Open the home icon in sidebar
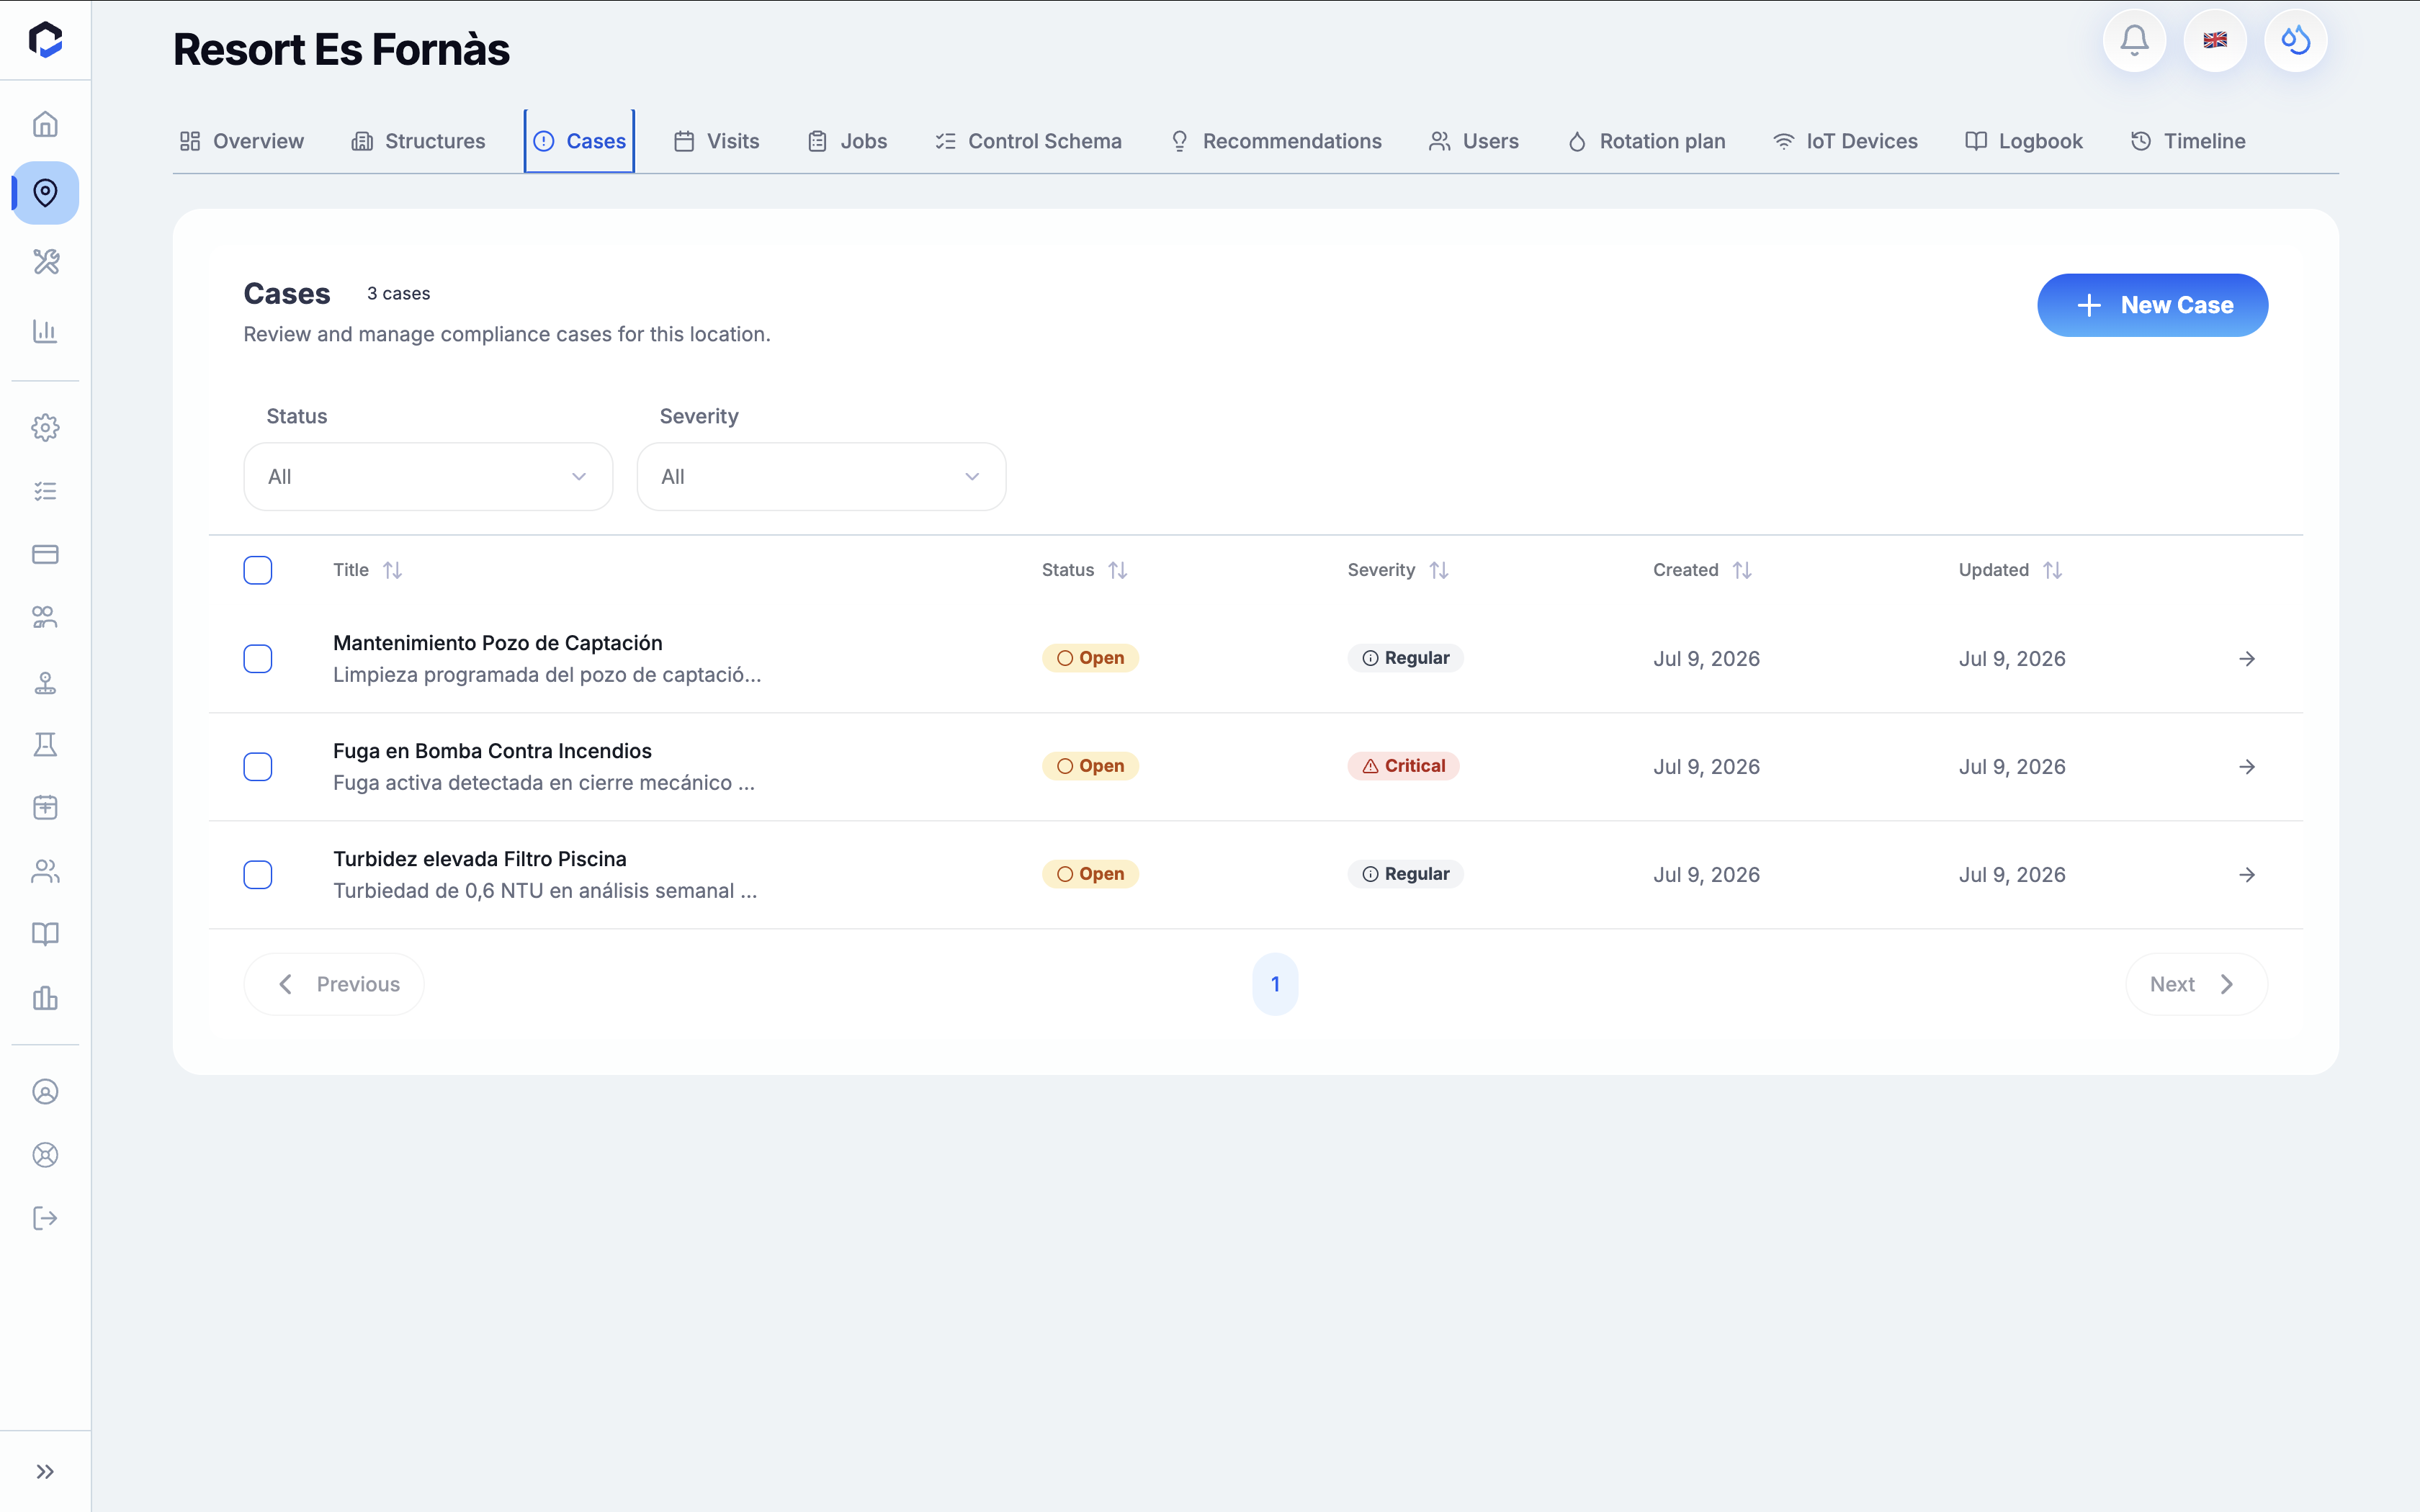2420x1512 pixels. 45,124
